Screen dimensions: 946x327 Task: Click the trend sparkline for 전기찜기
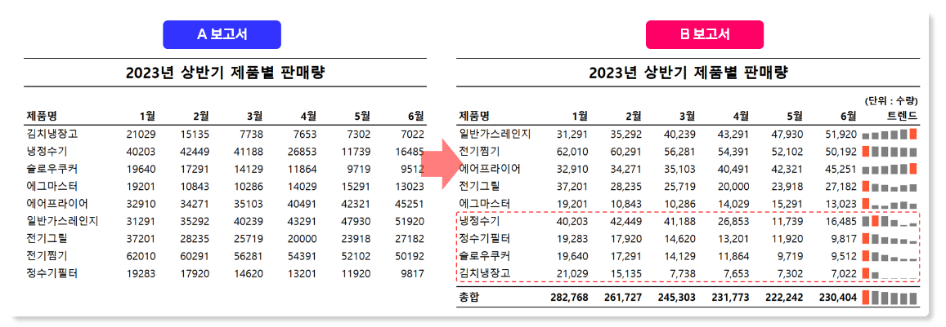(x=890, y=151)
